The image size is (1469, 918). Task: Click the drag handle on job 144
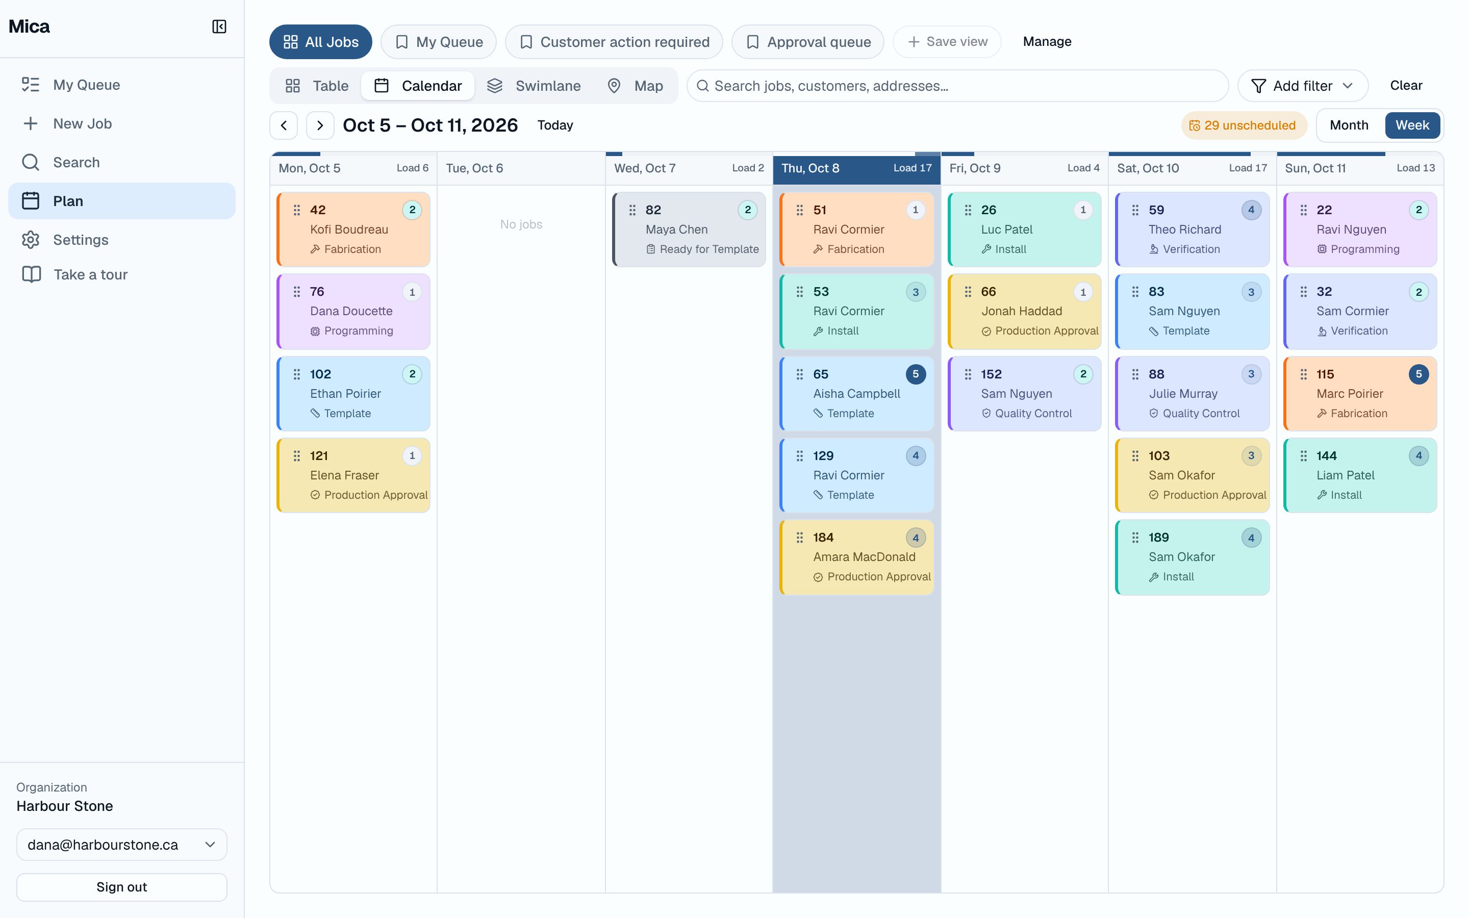pyautogui.click(x=1303, y=456)
